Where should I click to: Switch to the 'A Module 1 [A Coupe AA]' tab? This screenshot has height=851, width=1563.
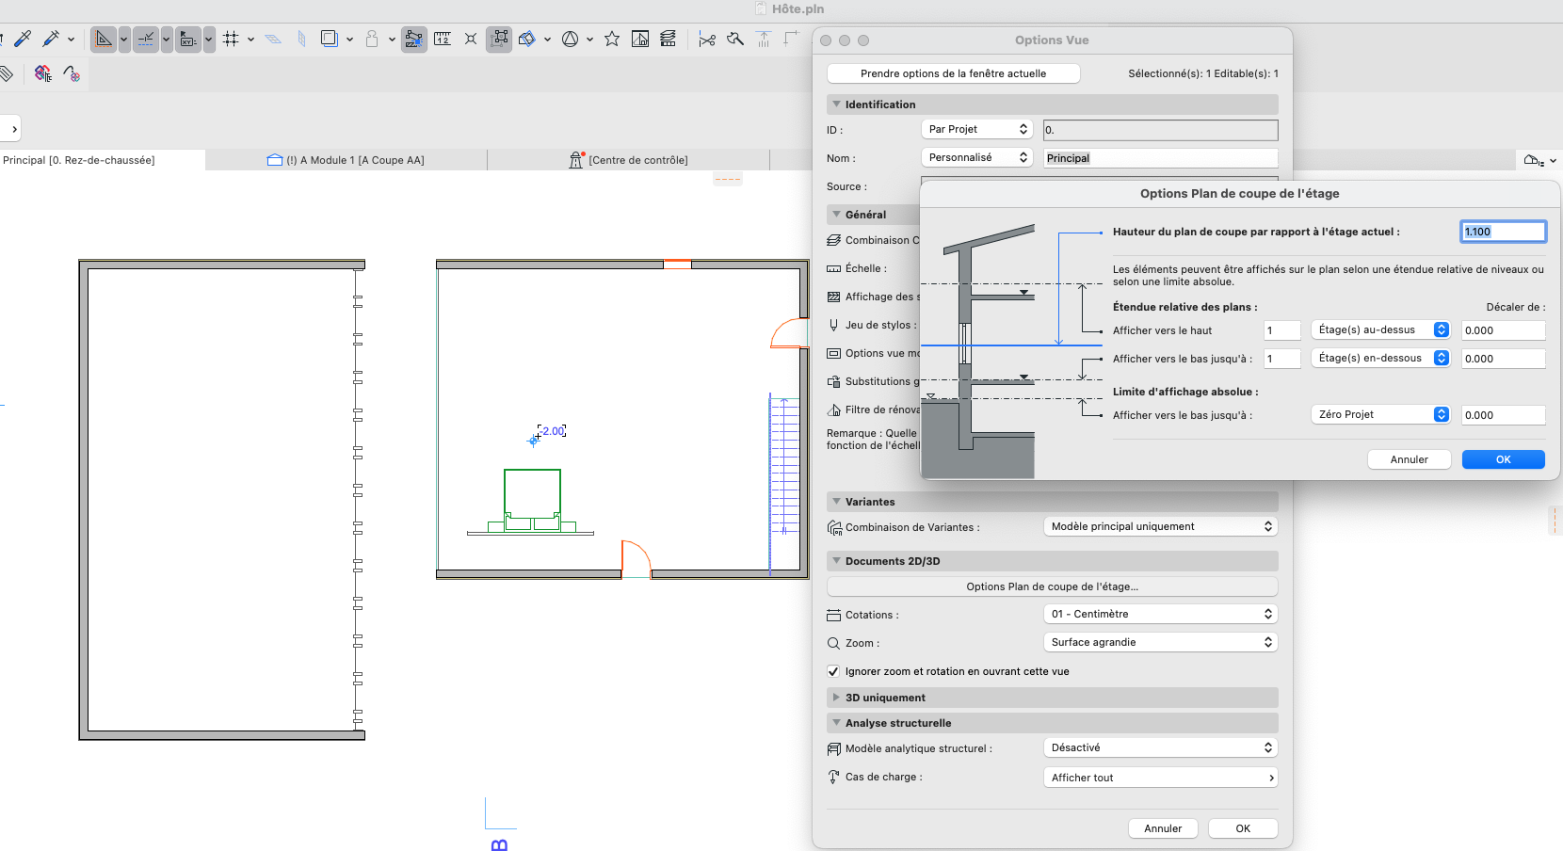tap(346, 160)
